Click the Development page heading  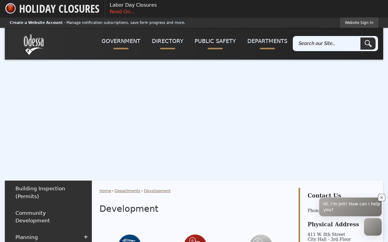tap(129, 209)
